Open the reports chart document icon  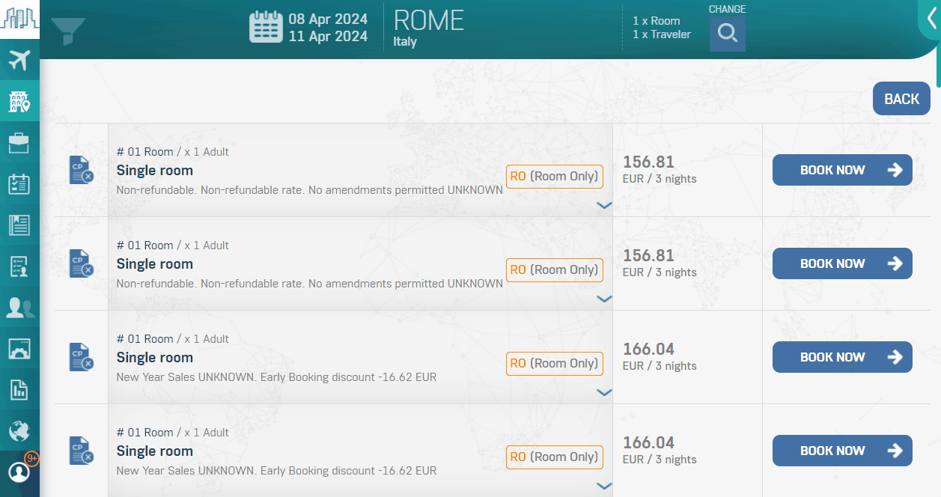19,389
